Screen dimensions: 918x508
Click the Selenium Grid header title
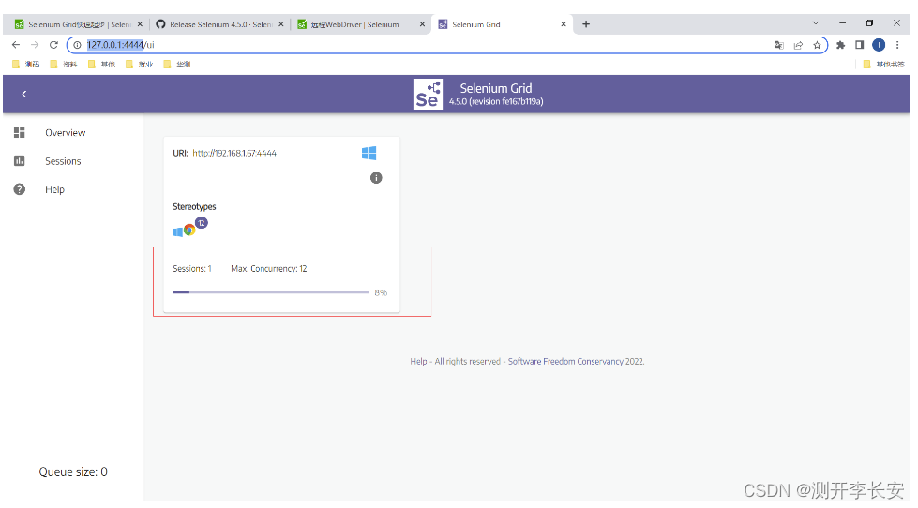point(496,88)
